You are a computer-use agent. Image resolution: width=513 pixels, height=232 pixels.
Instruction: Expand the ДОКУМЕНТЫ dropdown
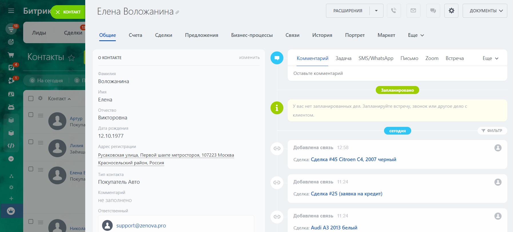pyautogui.click(x=485, y=11)
